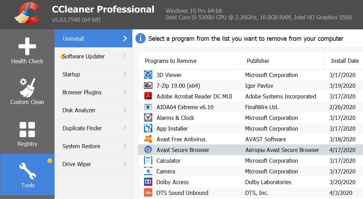Click publisher Igor Pavlov

pos(259,86)
